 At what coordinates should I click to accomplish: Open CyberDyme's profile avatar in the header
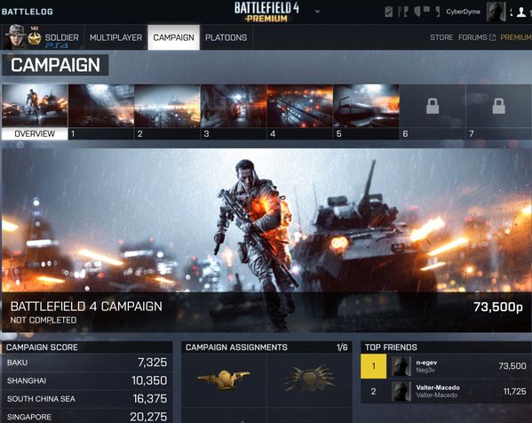point(496,12)
